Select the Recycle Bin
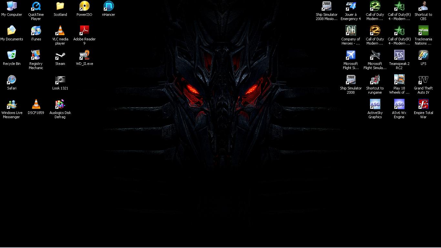This screenshot has height=248, width=441. point(12,55)
